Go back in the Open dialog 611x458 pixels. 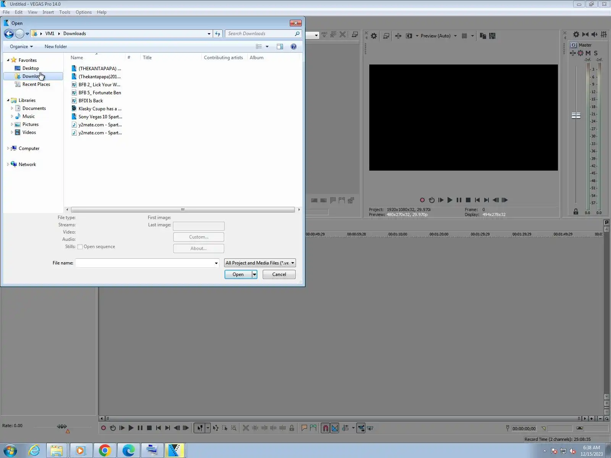[x=9, y=34]
